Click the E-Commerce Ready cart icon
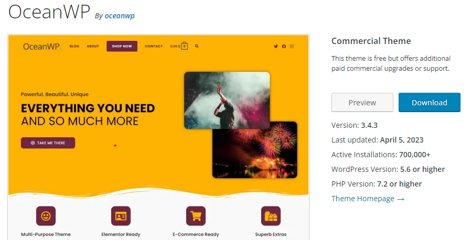Image resolution: width=471 pixels, height=240 pixels. tap(196, 216)
